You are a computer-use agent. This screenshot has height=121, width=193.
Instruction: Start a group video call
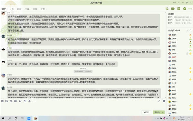click(173, 9)
